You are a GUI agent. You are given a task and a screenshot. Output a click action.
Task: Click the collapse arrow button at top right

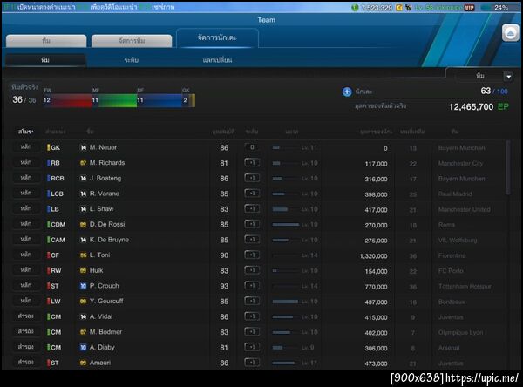pyautogui.click(x=510, y=33)
